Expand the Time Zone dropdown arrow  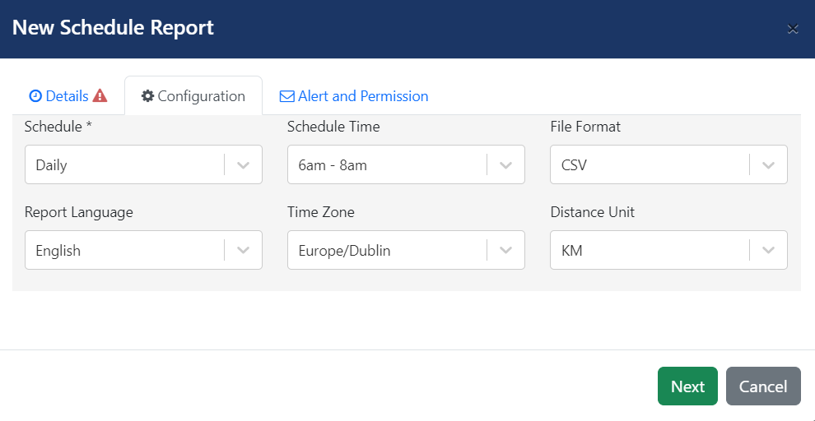pyautogui.click(x=505, y=250)
